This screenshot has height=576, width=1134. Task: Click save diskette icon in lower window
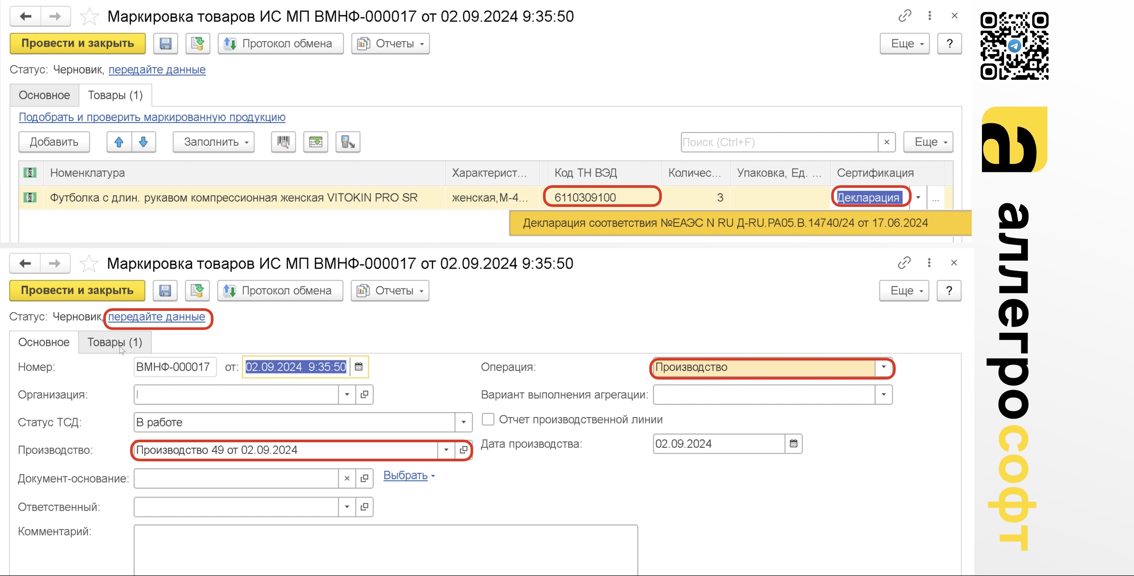click(x=165, y=290)
